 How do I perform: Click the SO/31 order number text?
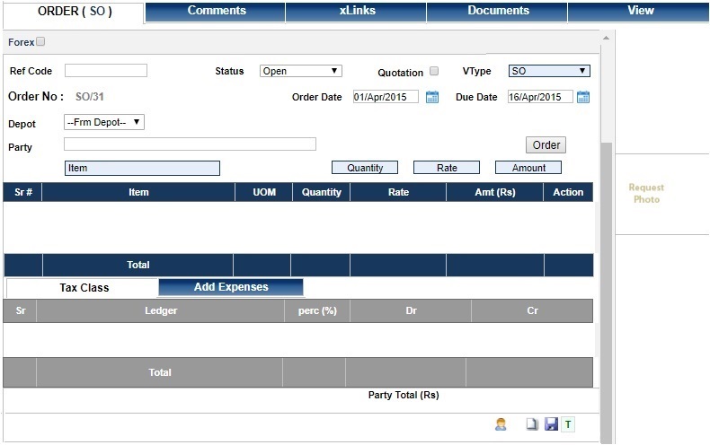pyautogui.click(x=90, y=97)
